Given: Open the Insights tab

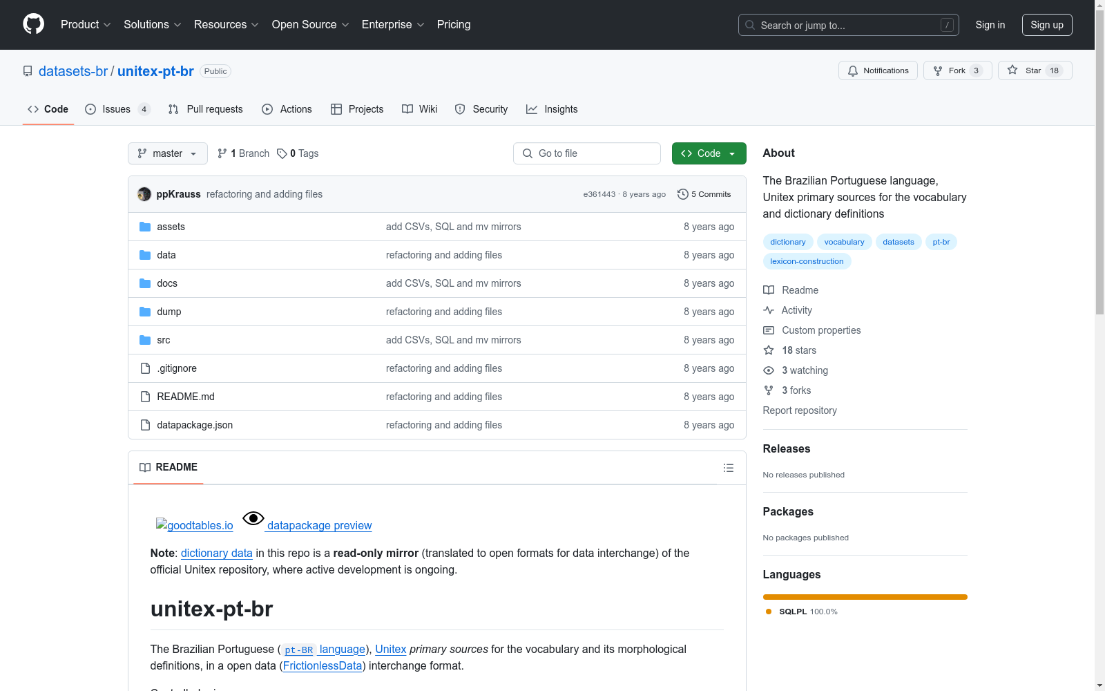Looking at the screenshot, I should 552,109.
